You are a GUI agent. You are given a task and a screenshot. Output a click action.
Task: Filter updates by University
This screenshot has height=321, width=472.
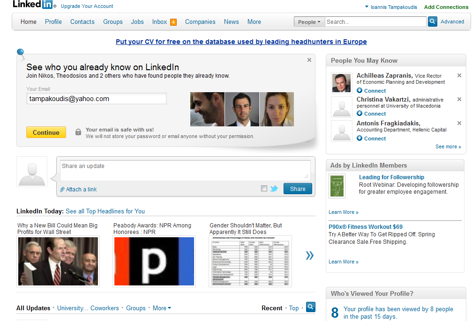[x=72, y=308]
